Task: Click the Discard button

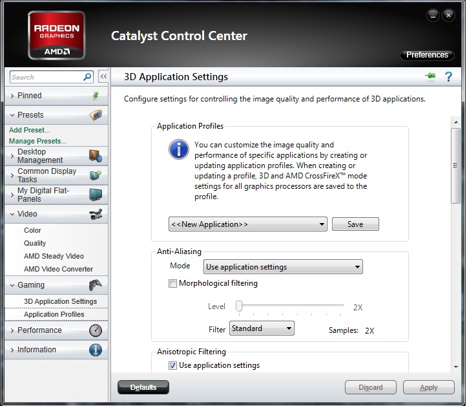Action: 371,387
